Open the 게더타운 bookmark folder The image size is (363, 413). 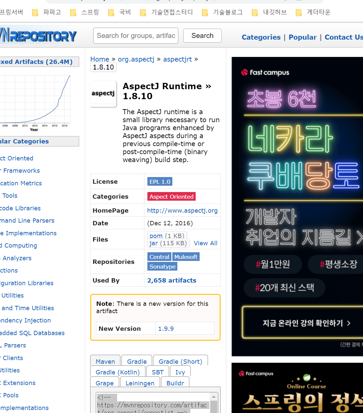(313, 12)
